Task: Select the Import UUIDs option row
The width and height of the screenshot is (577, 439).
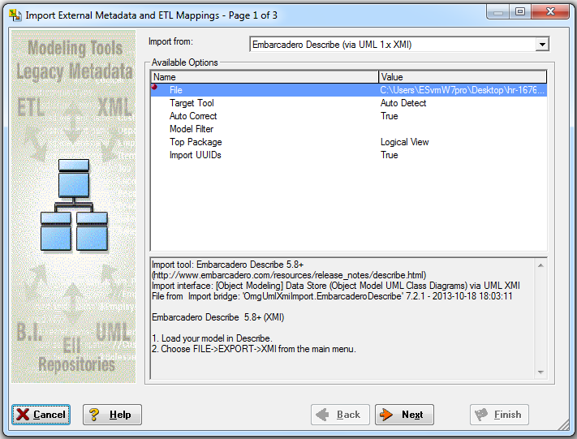Action: (348, 155)
